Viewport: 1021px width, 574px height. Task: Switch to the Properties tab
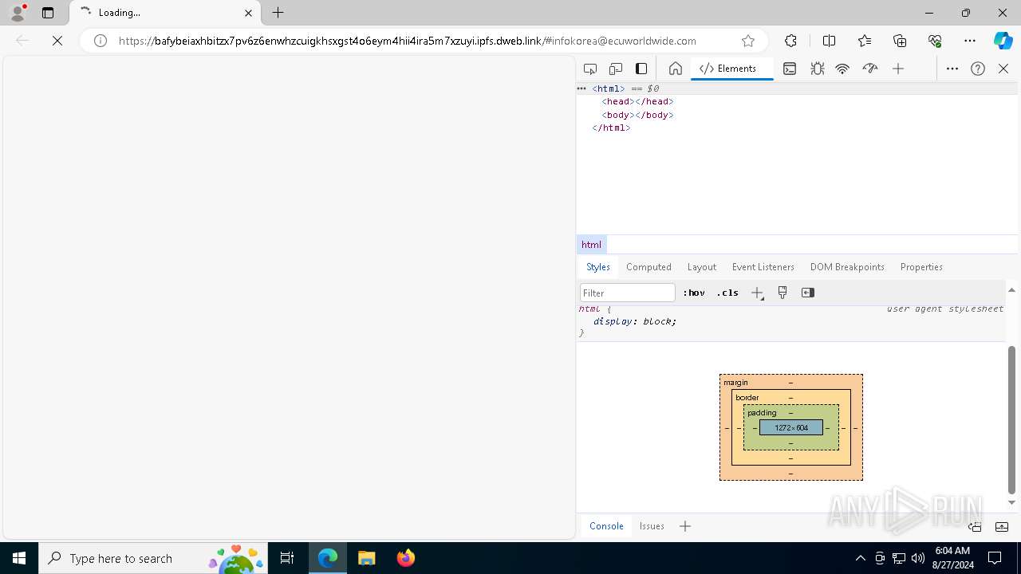click(x=921, y=267)
